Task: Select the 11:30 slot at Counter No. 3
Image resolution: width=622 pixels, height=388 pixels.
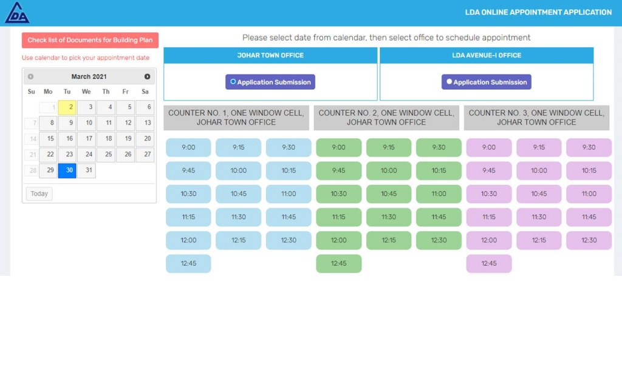Action: [539, 217]
